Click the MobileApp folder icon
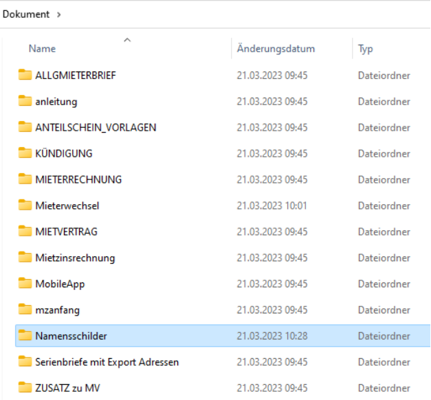This screenshot has width=431, height=400. [x=25, y=283]
